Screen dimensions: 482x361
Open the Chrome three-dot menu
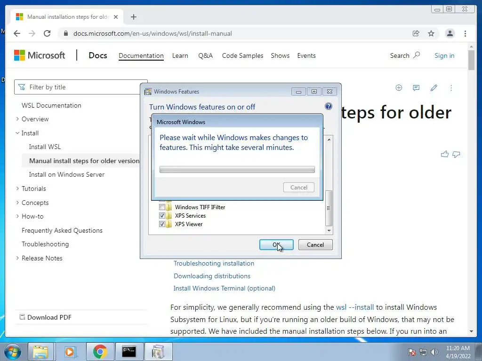(465, 33)
